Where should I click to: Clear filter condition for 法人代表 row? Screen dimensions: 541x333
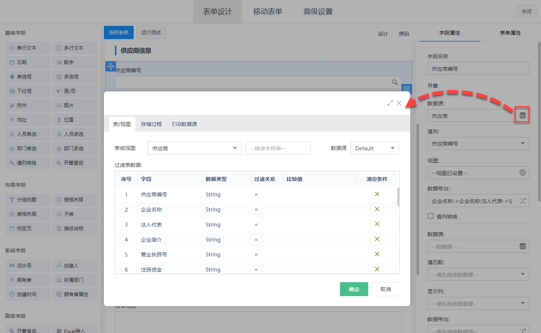point(377,224)
